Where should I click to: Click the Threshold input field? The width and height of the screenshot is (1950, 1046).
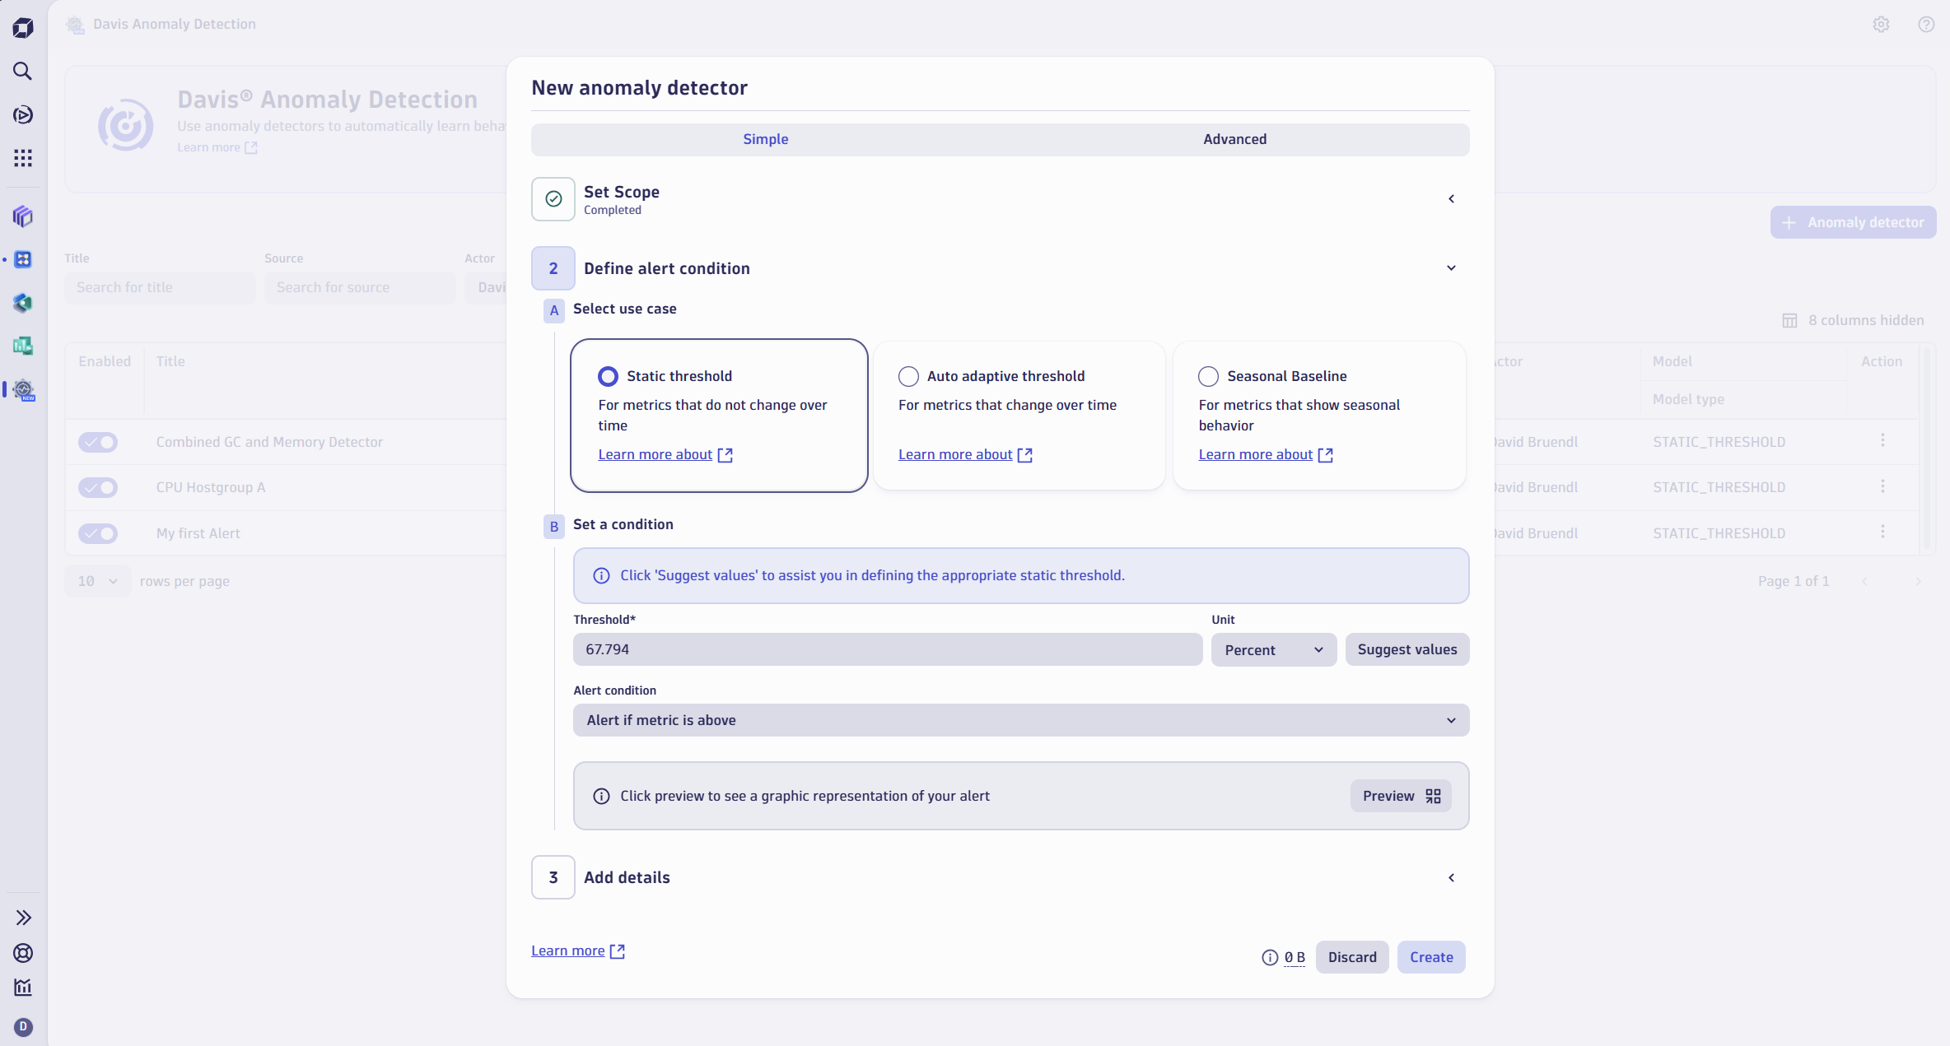pos(888,650)
